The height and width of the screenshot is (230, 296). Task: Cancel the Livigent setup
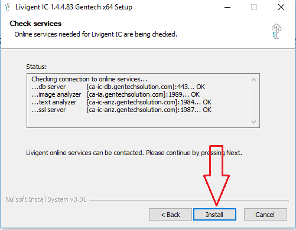click(265, 215)
